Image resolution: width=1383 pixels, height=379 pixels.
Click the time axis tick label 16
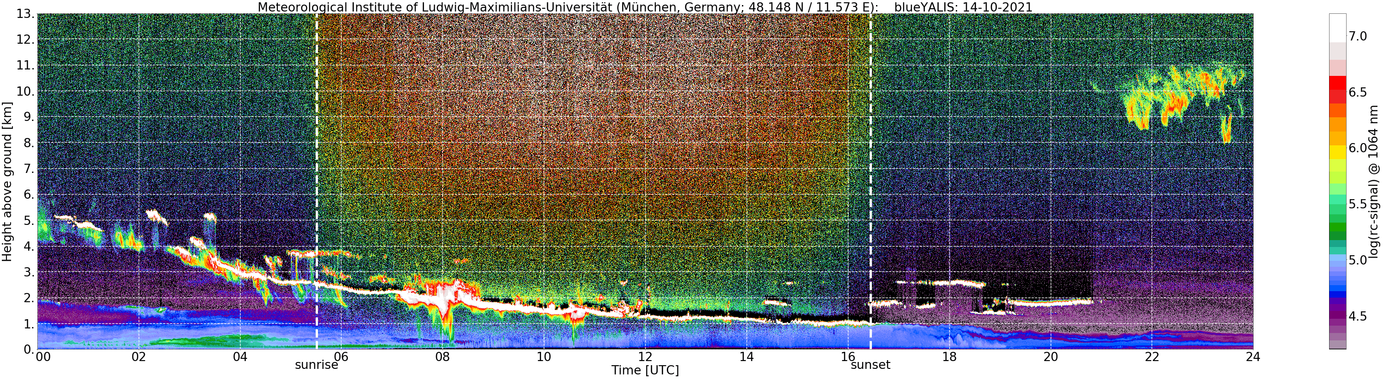[848, 357]
